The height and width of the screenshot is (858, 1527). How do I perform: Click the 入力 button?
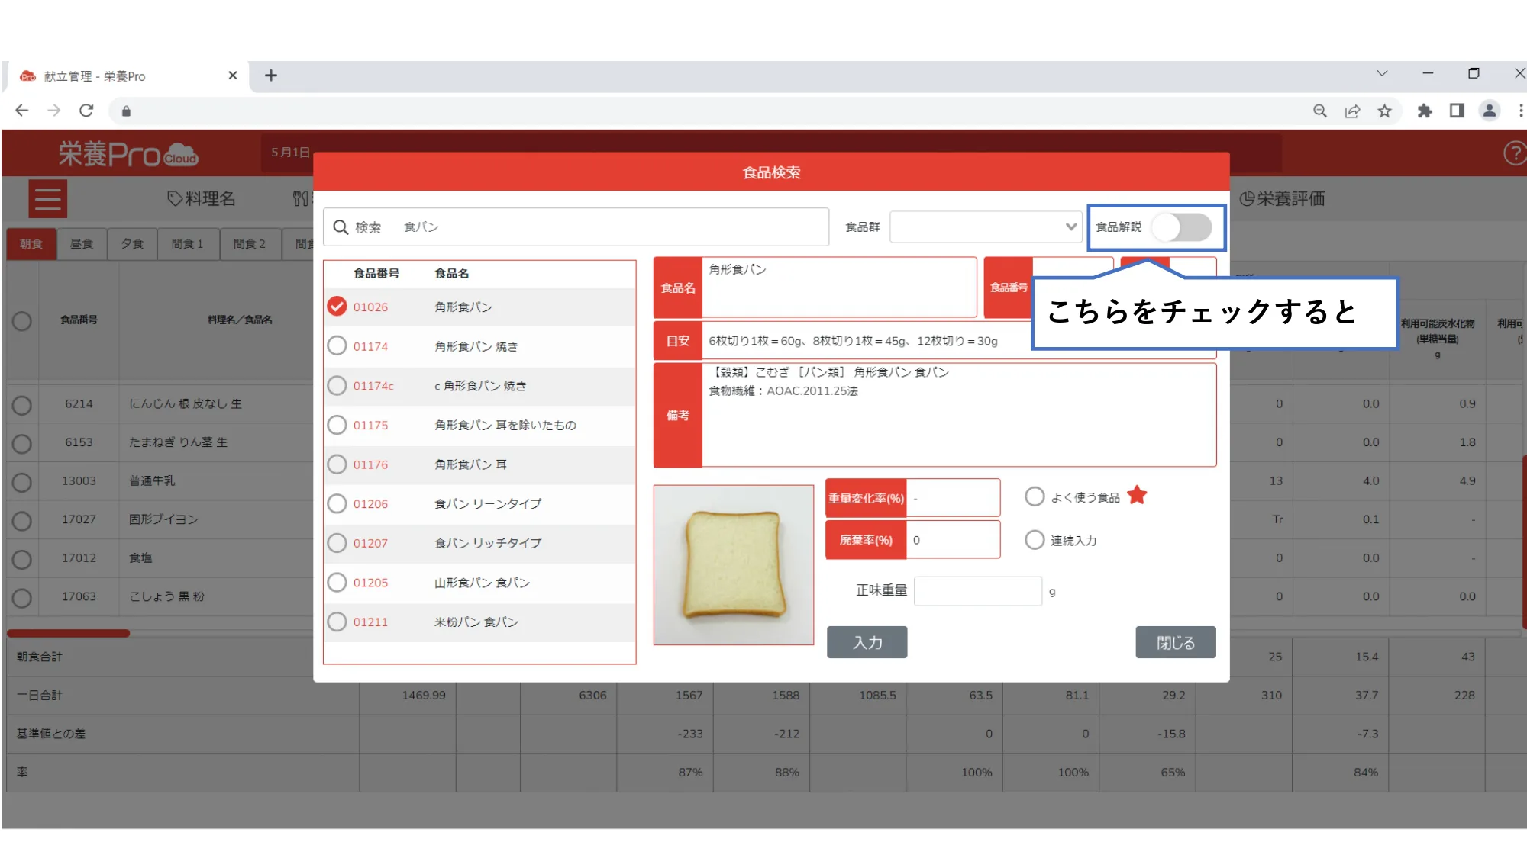(x=867, y=643)
